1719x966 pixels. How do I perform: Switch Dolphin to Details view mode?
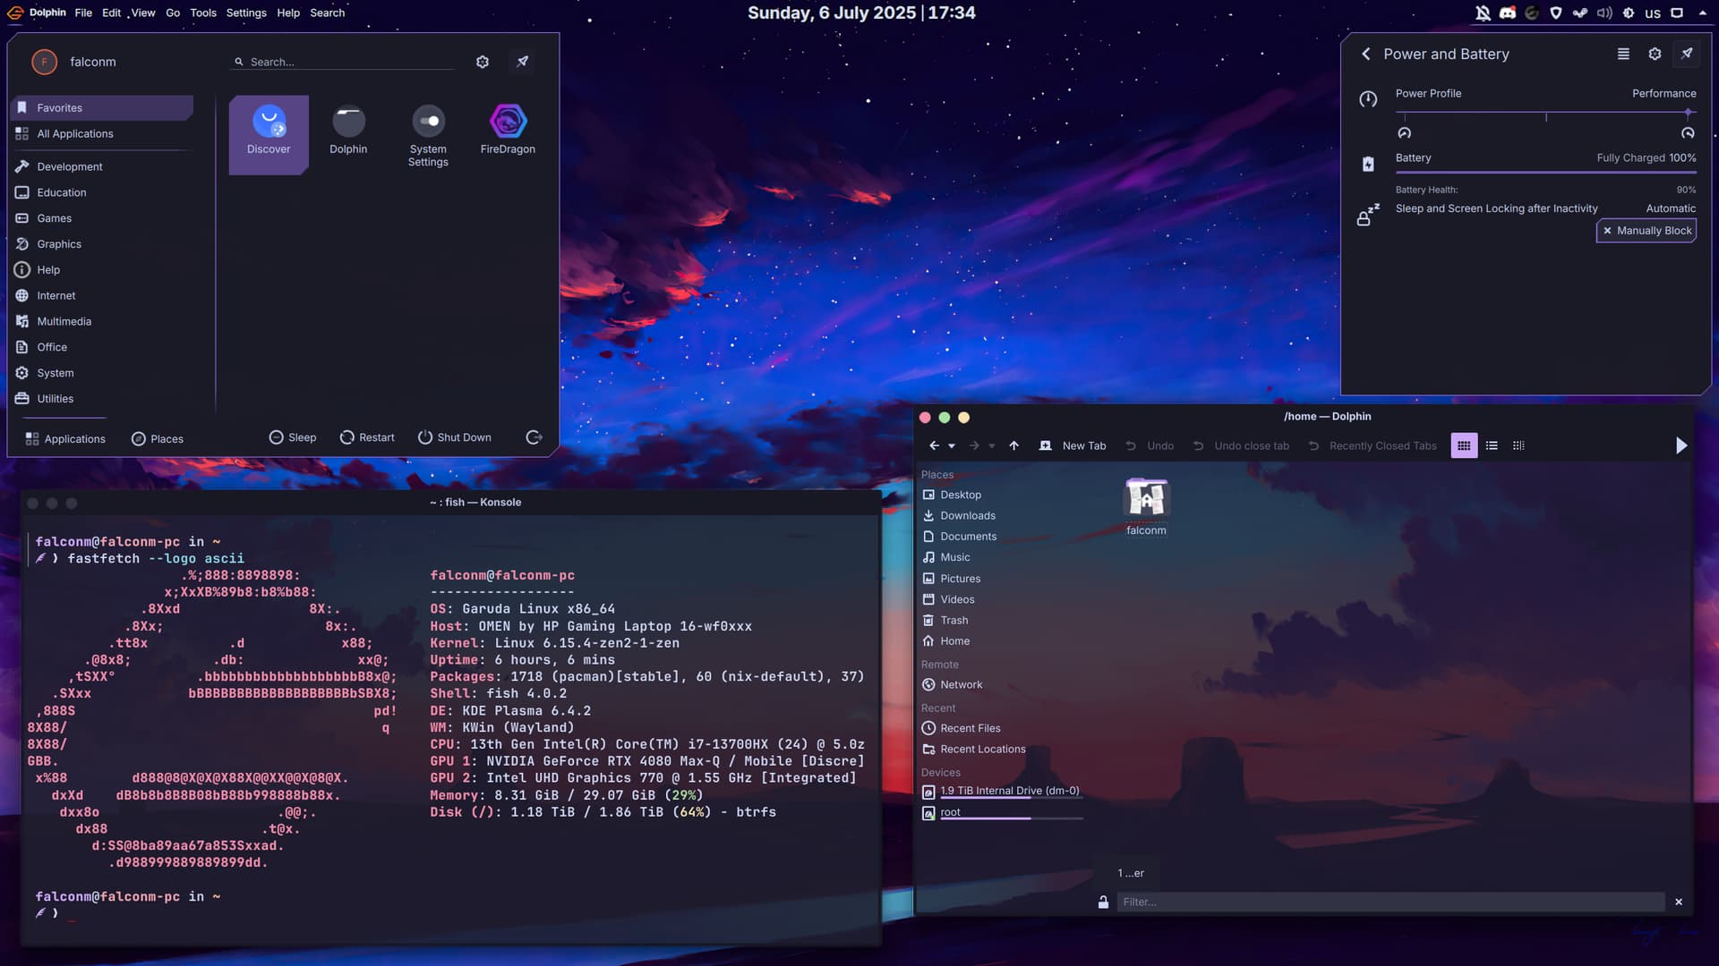pyautogui.click(x=1518, y=445)
